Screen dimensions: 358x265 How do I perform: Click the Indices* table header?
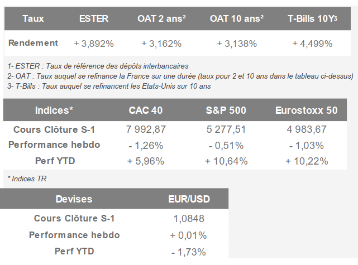(54, 110)
